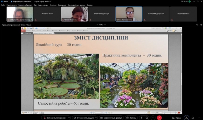This screenshot has height=120, width=203.
Task: Click the save icon in PDF editor toolbar
Action: click(28, 28)
